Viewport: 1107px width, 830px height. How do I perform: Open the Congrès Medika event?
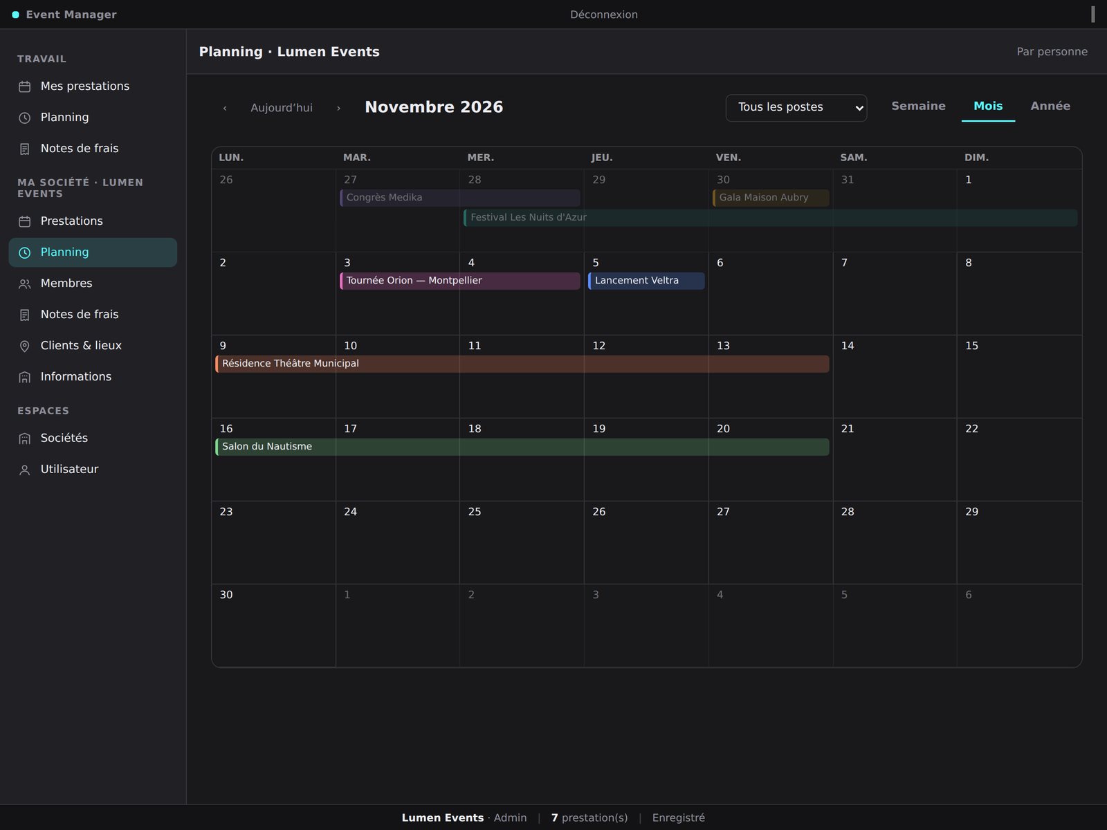point(459,197)
